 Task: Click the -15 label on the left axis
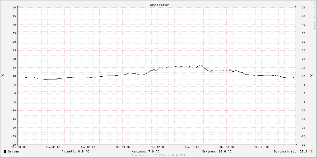click(x=13, y=119)
